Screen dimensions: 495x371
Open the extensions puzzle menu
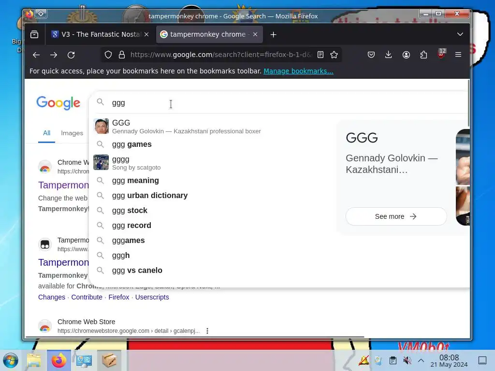pos(423,55)
